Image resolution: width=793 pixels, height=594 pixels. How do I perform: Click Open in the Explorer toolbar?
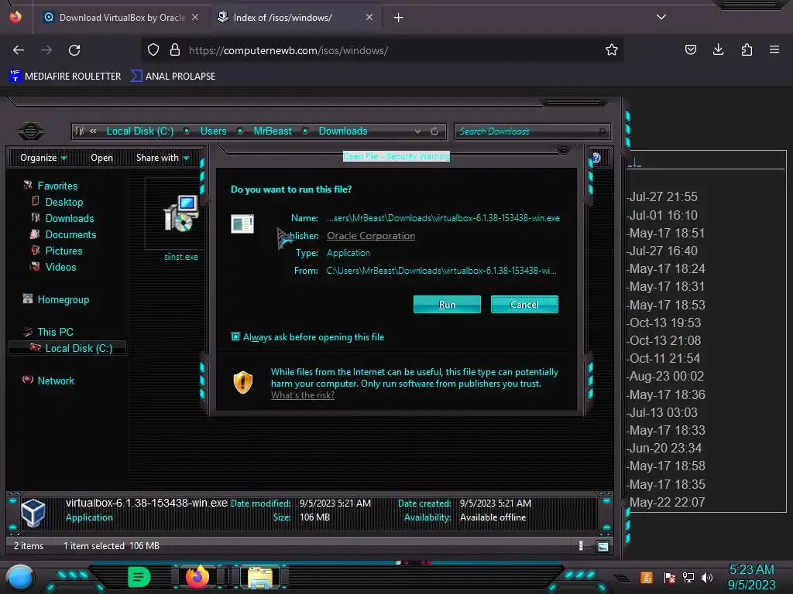pos(101,158)
